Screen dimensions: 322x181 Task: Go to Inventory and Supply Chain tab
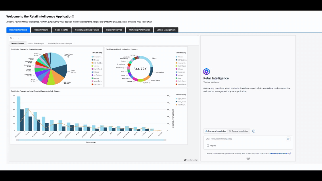tap(87, 30)
